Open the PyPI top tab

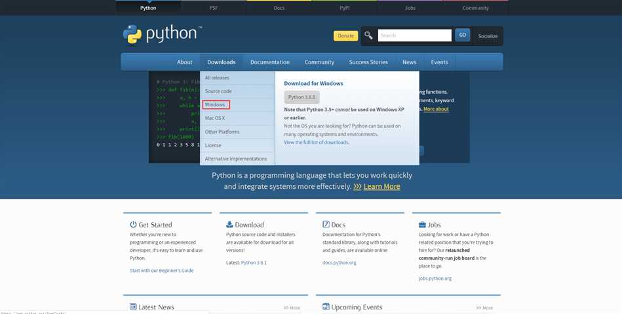pyautogui.click(x=344, y=8)
